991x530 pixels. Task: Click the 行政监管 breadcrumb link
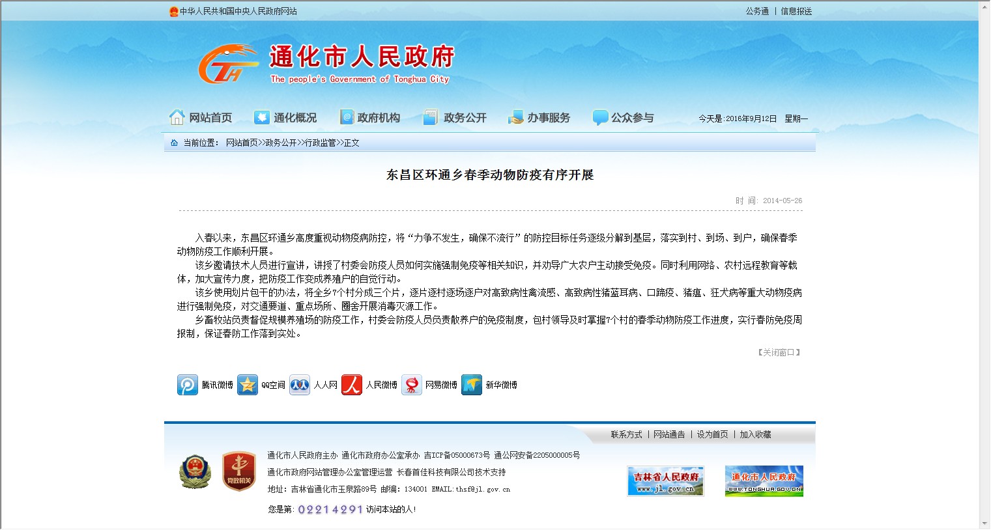[x=321, y=143]
